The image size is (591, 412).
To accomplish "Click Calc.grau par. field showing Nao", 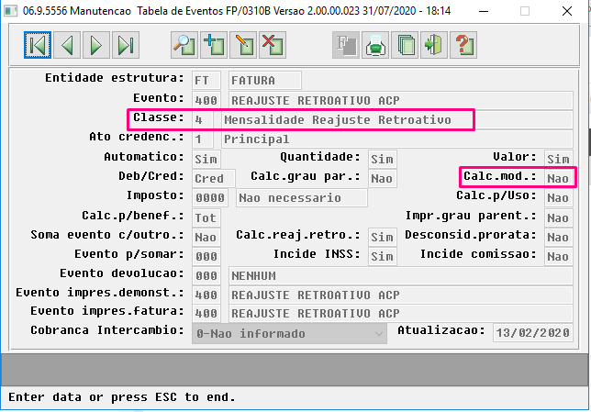I will tap(382, 178).
